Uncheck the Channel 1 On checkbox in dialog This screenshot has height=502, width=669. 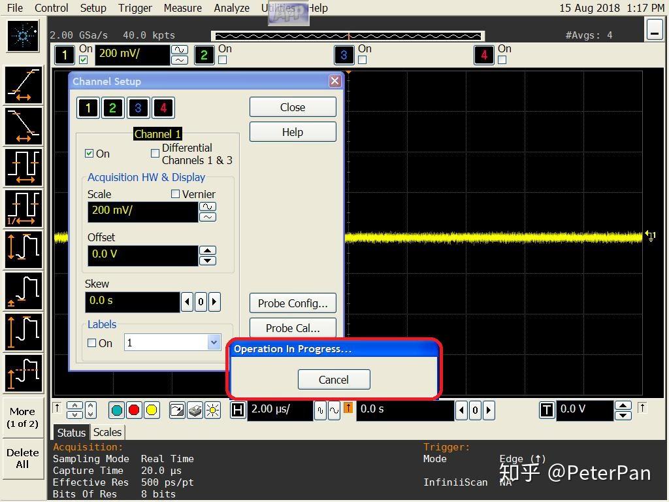(90, 154)
